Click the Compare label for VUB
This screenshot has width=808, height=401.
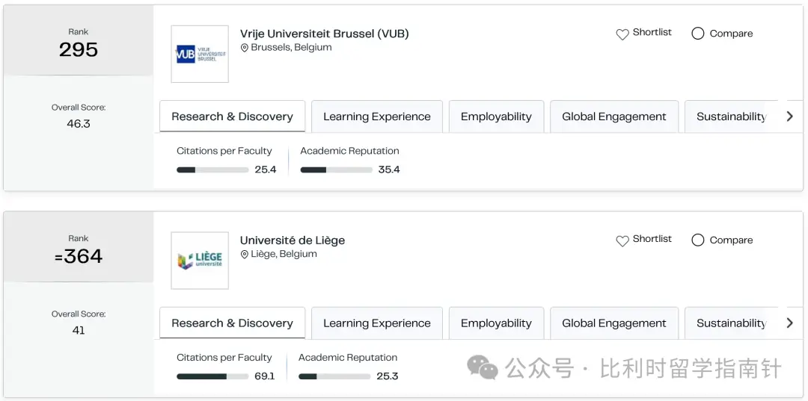[731, 34]
